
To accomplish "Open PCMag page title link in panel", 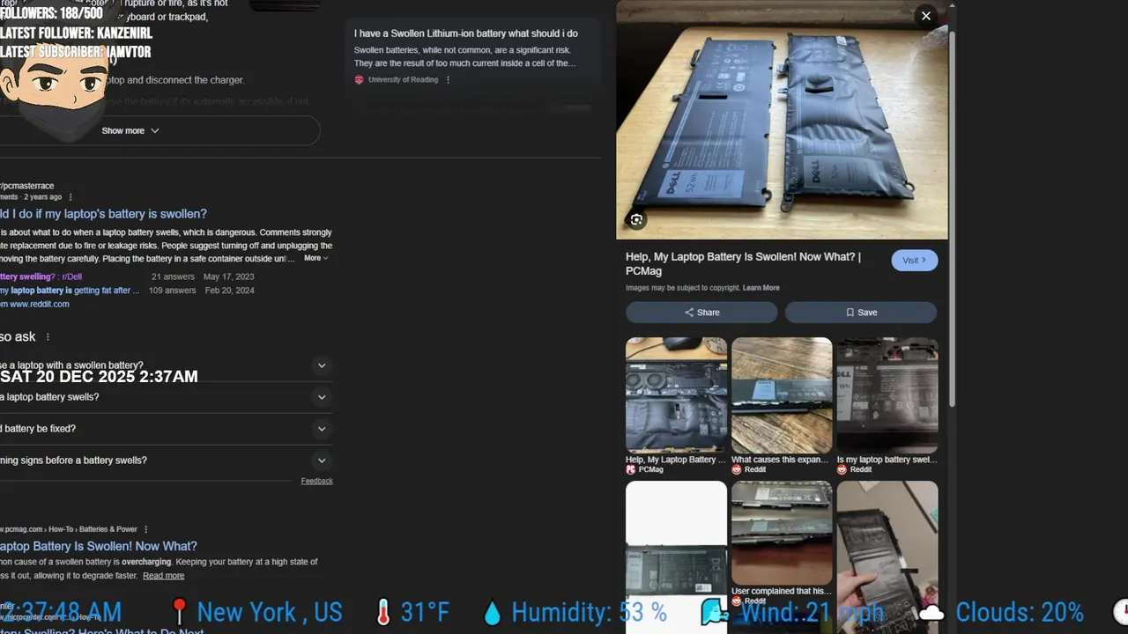I will click(x=743, y=263).
